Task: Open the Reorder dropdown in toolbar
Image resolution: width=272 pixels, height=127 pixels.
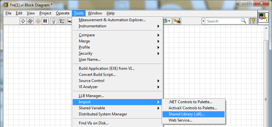Action: (167, 21)
